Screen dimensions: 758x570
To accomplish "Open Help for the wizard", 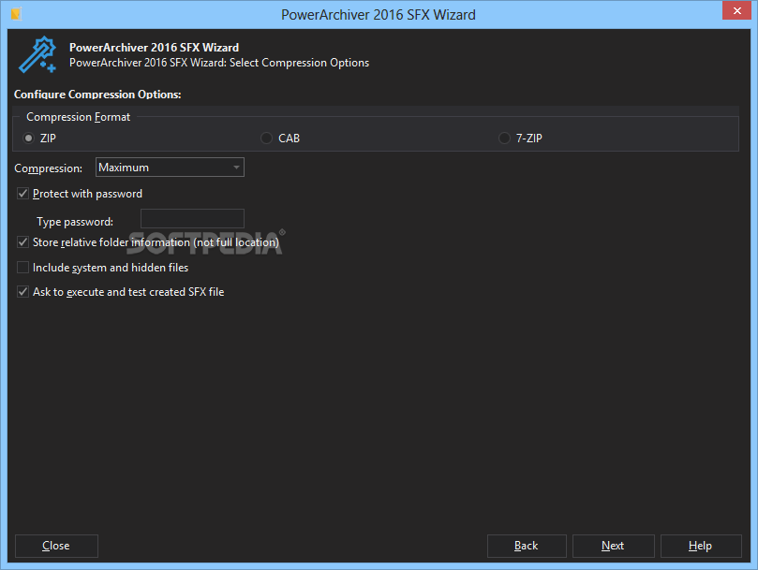I will pyautogui.click(x=701, y=546).
